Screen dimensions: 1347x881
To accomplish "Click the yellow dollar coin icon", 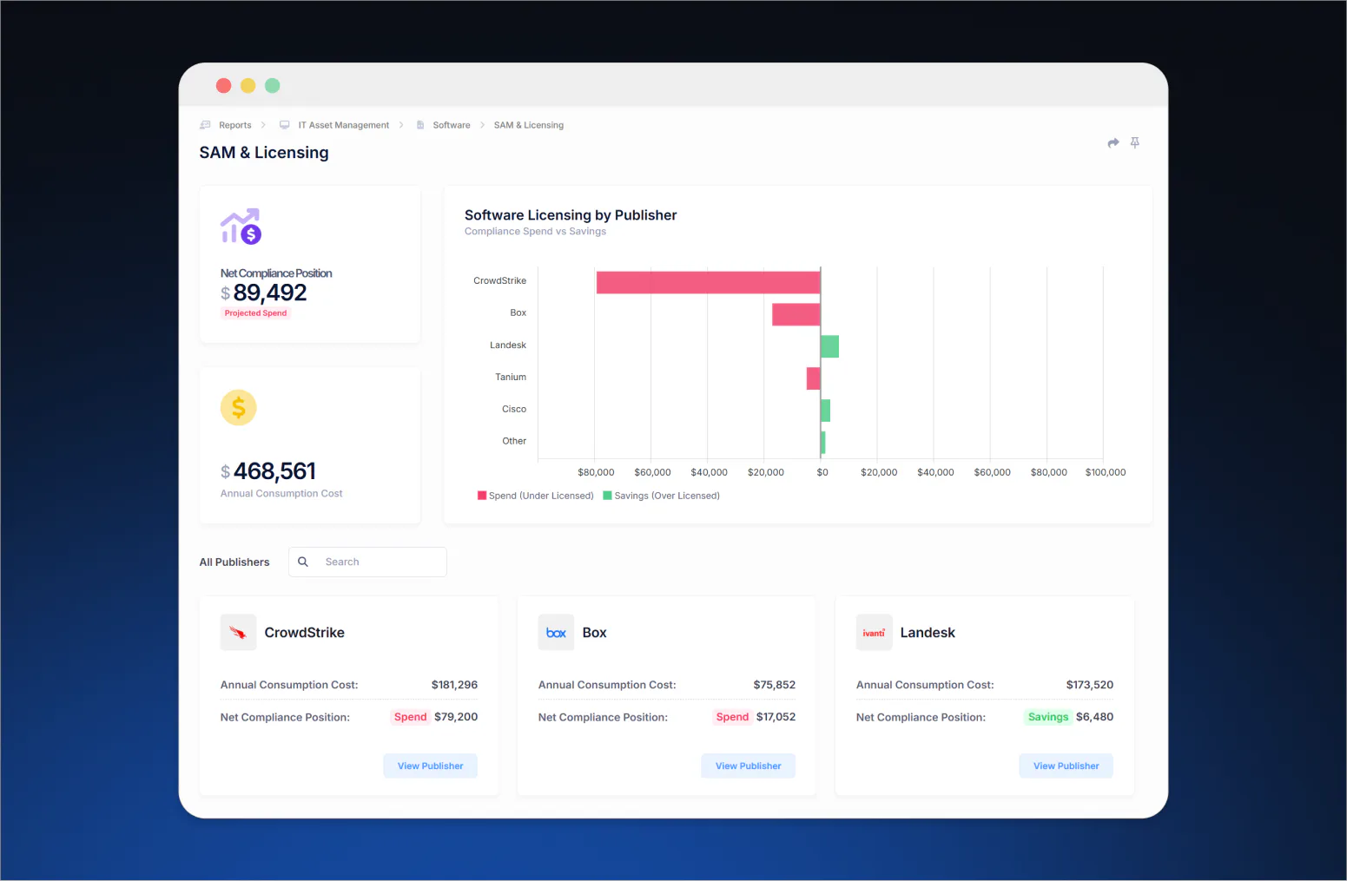I will click(x=239, y=407).
